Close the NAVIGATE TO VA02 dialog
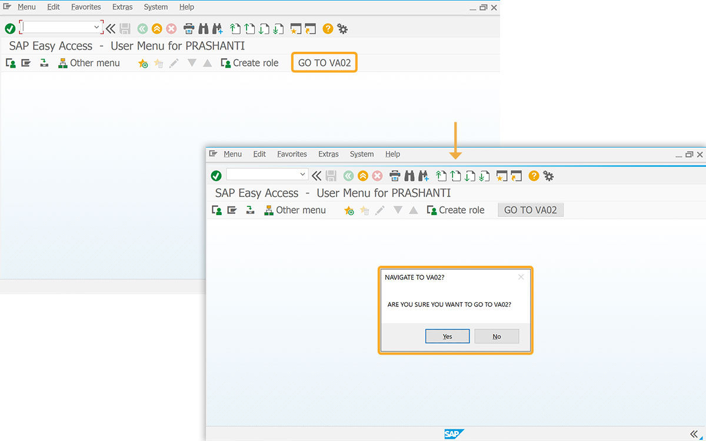The image size is (706, 441). pyautogui.click(x=521, y=277)
